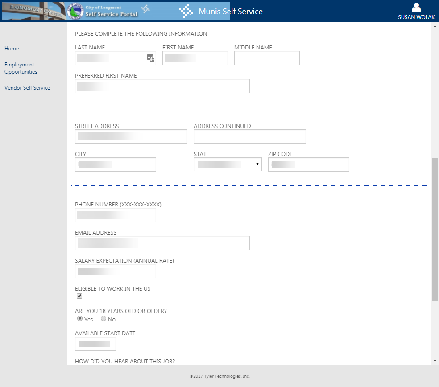
Task: Click the scroll down arrow on scrollbar
Action: [x=435, y=360]
